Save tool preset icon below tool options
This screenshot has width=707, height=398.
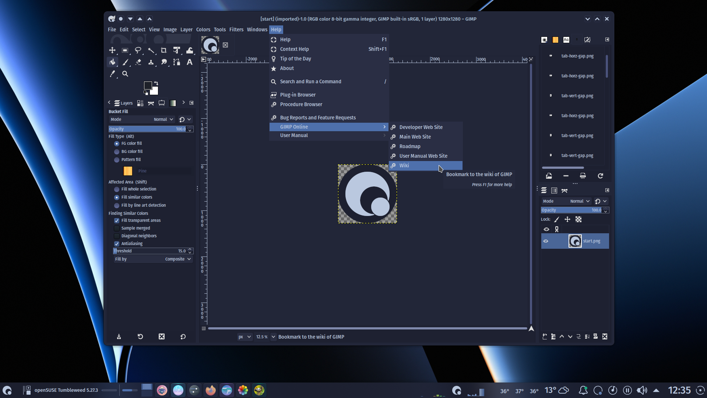119,336
